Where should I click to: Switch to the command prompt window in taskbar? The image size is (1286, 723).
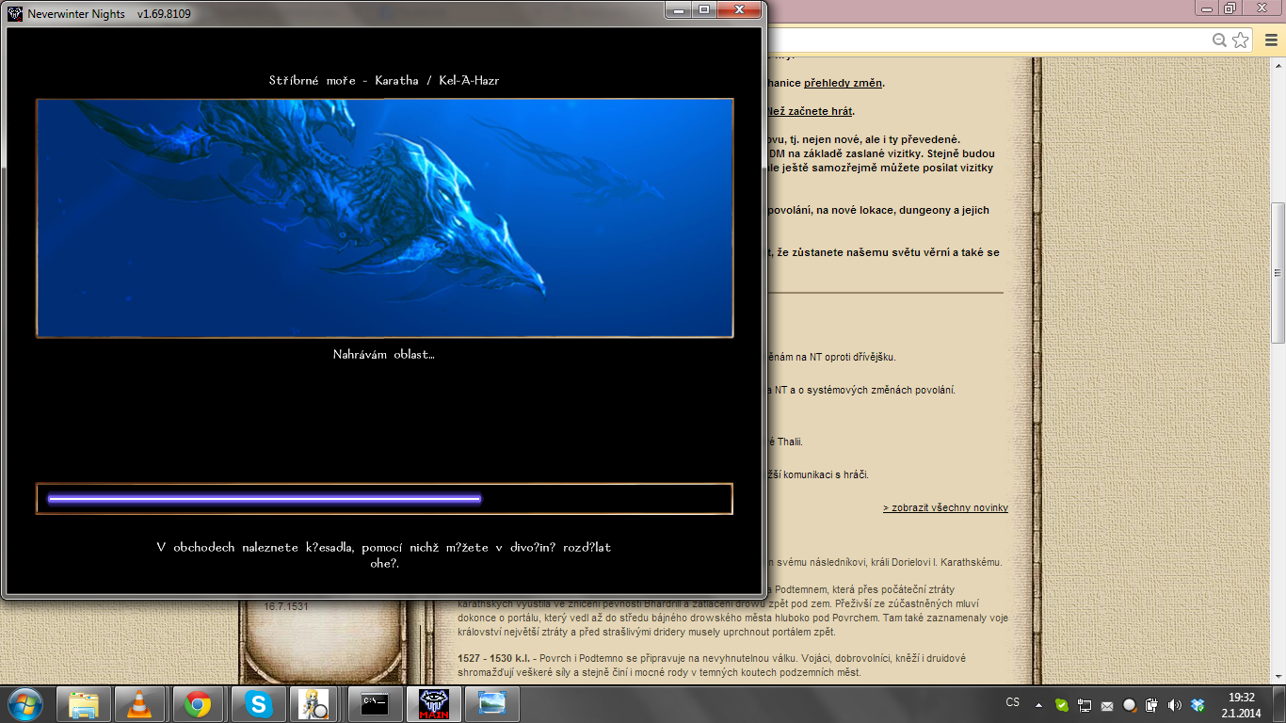[375, 704]
